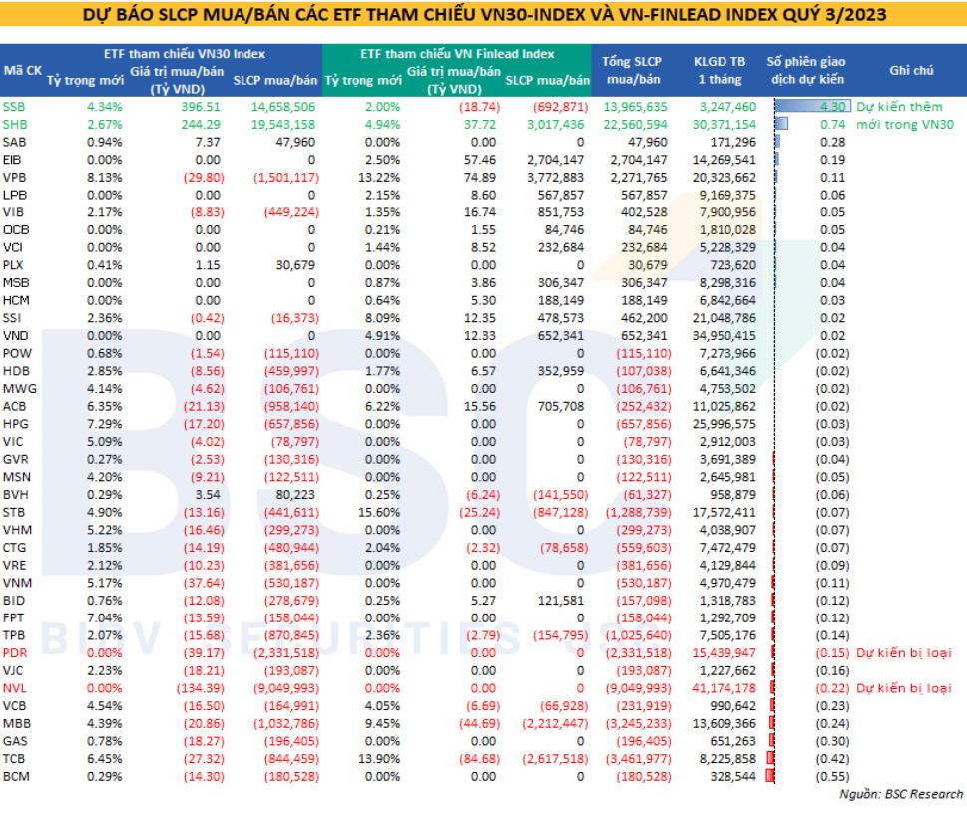Select the 'ETF tham chiếu VN Finlead Index' header

457,54
